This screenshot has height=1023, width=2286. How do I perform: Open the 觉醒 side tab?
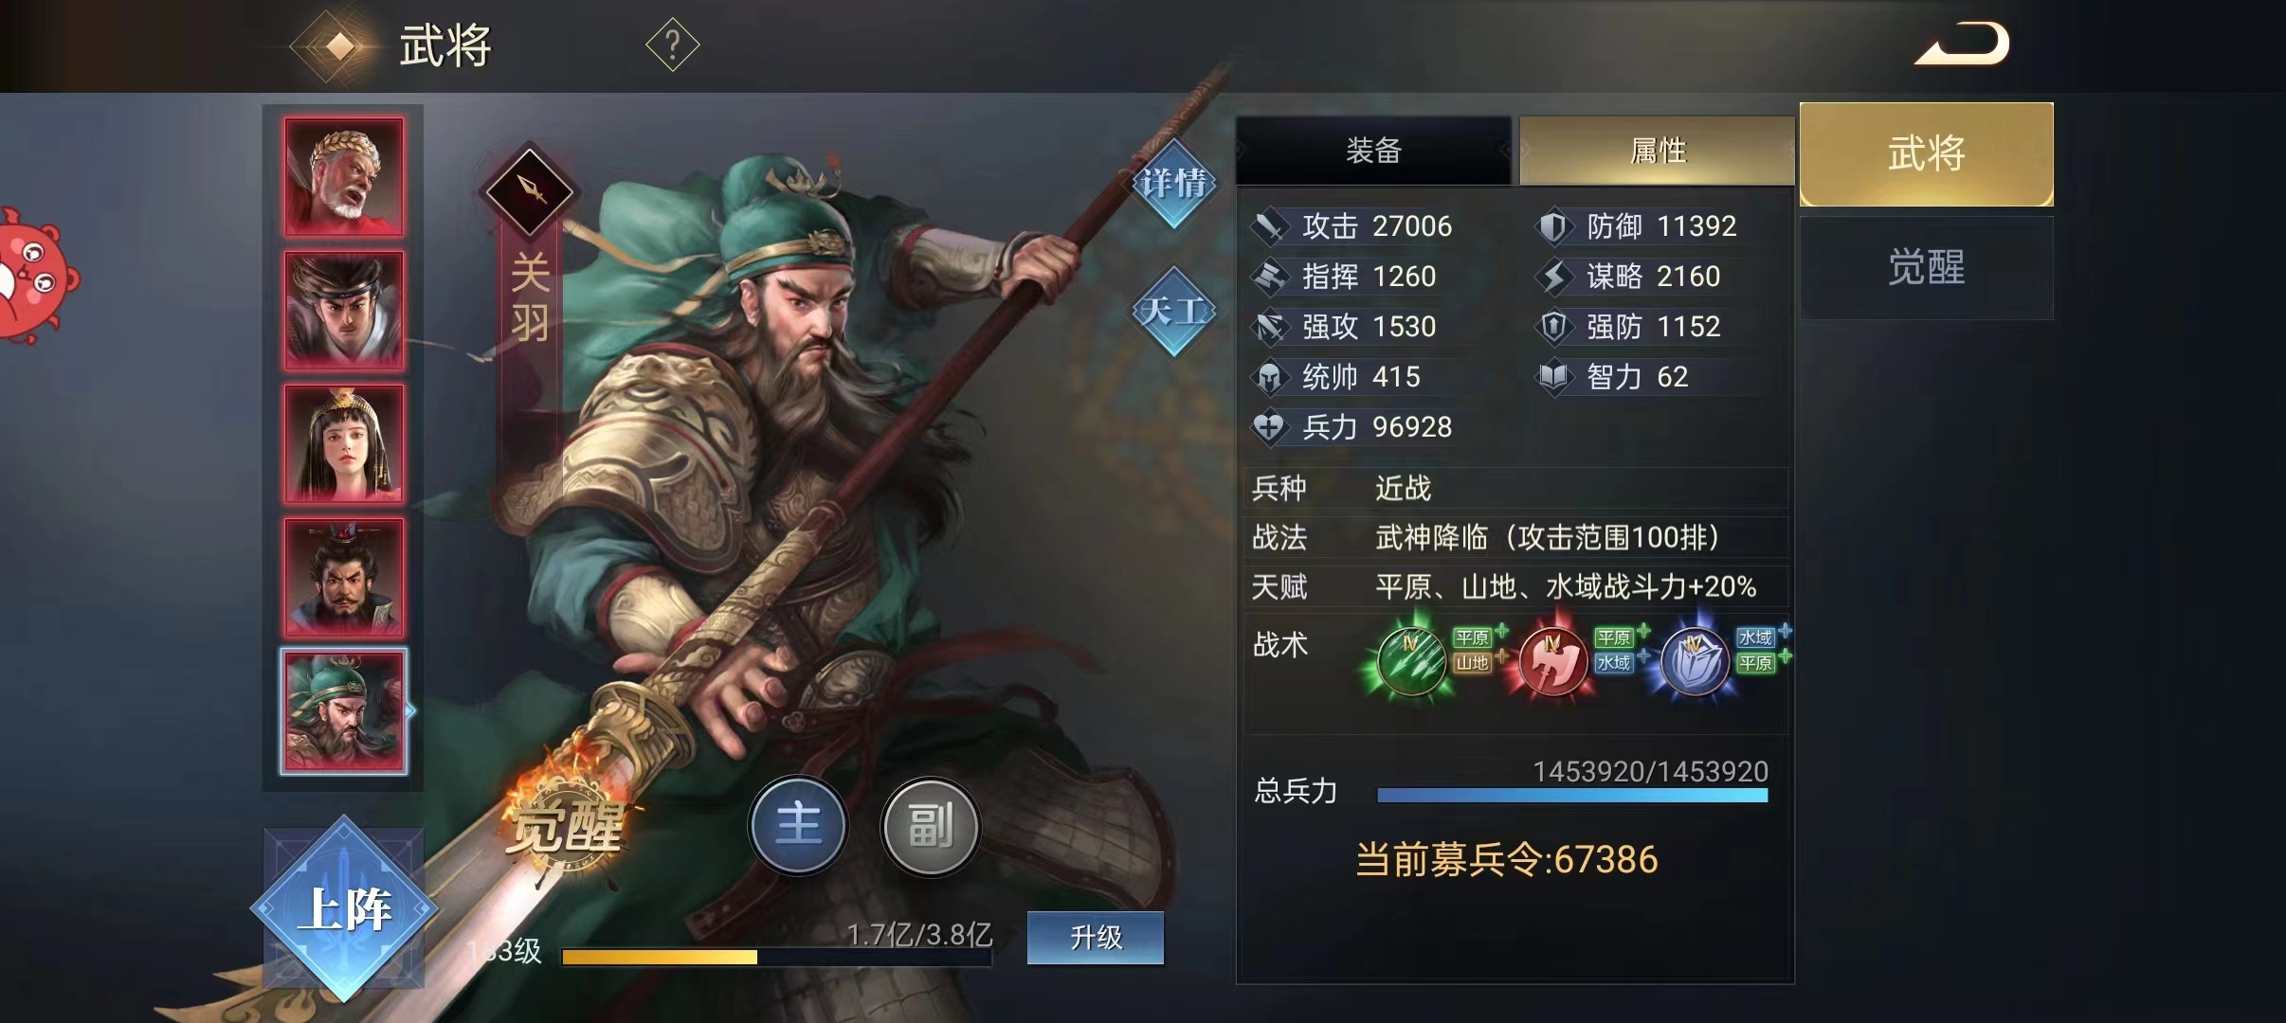point(1927,268)
